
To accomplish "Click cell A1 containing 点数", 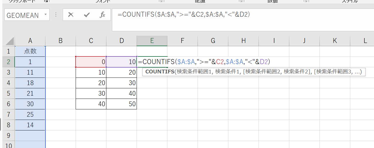I will pyautogui.click(x=30, y=51).
